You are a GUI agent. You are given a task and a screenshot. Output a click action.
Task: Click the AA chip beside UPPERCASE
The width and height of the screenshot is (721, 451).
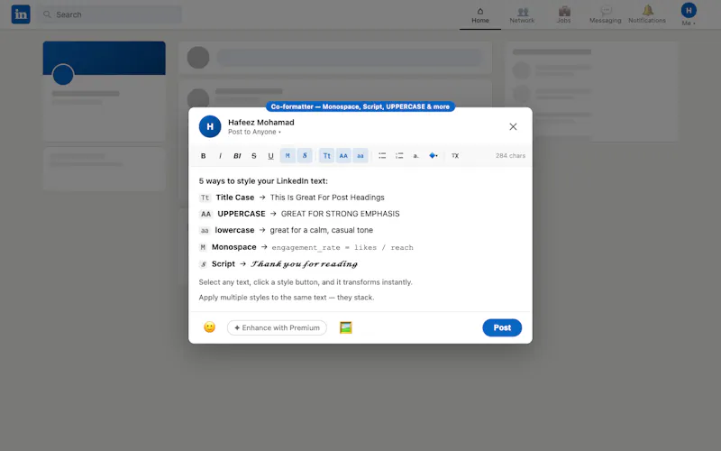coord(205,214)
